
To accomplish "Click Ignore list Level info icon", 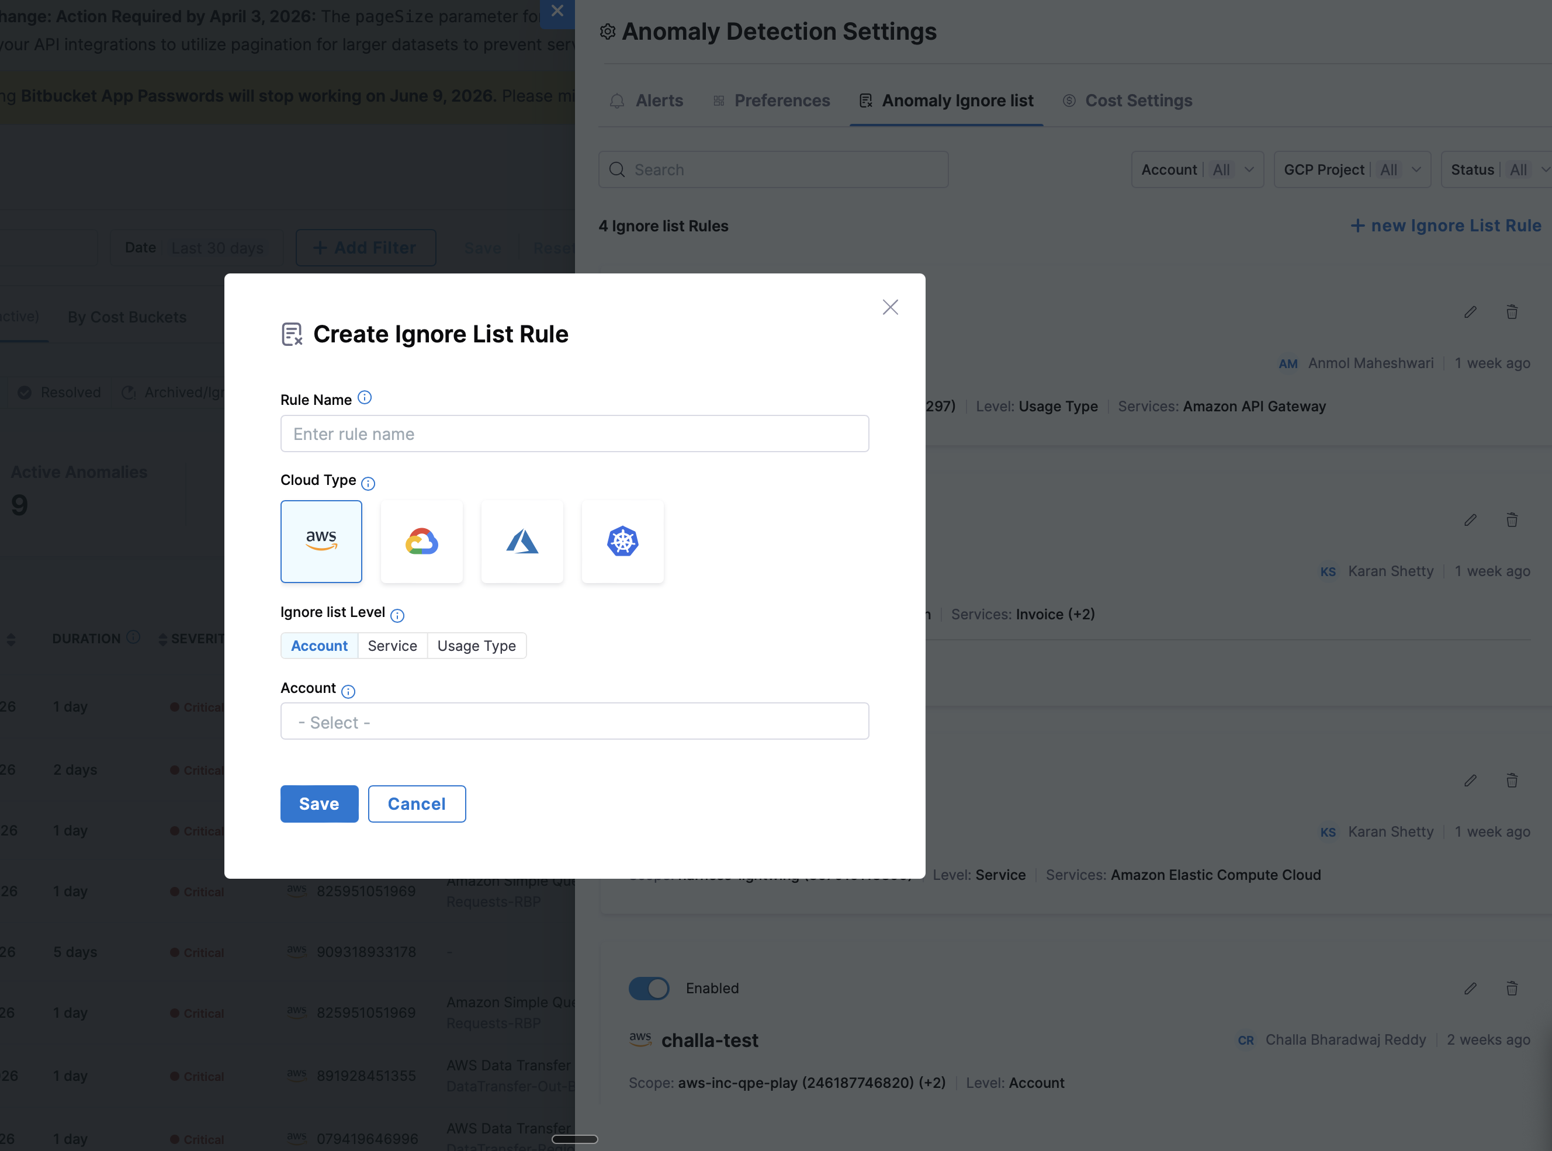I will coord(397,615).
